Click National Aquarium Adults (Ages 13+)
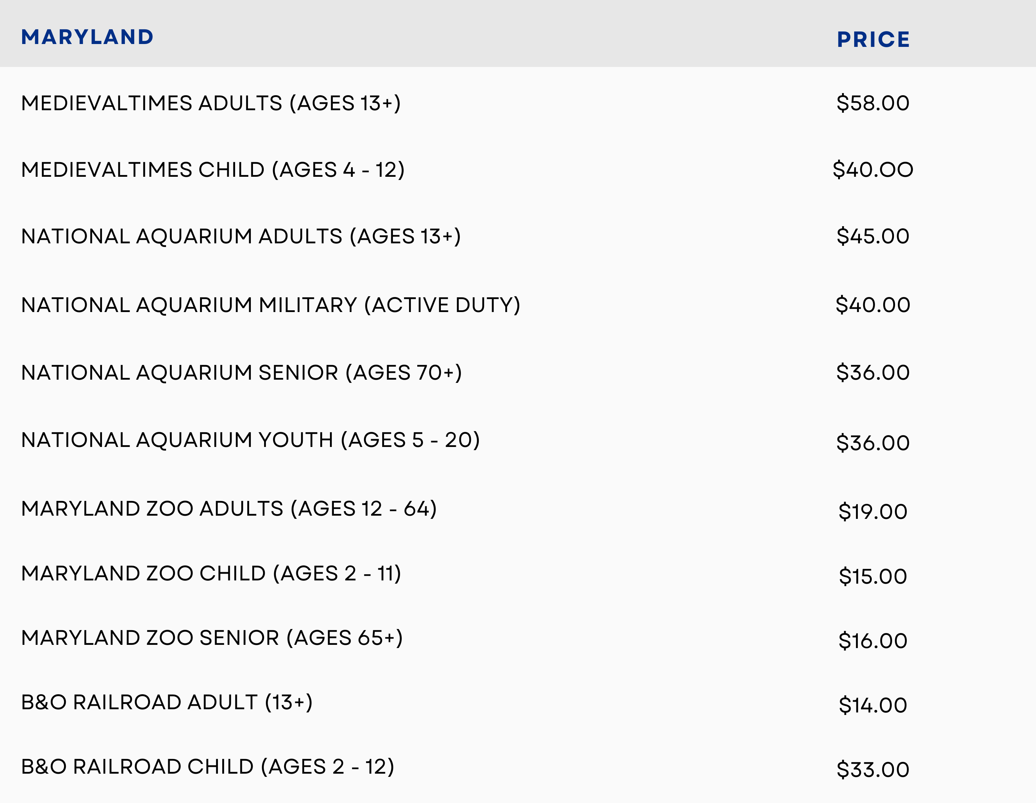Viewport: 1036px width, 803px height. (x=241, y=236)
